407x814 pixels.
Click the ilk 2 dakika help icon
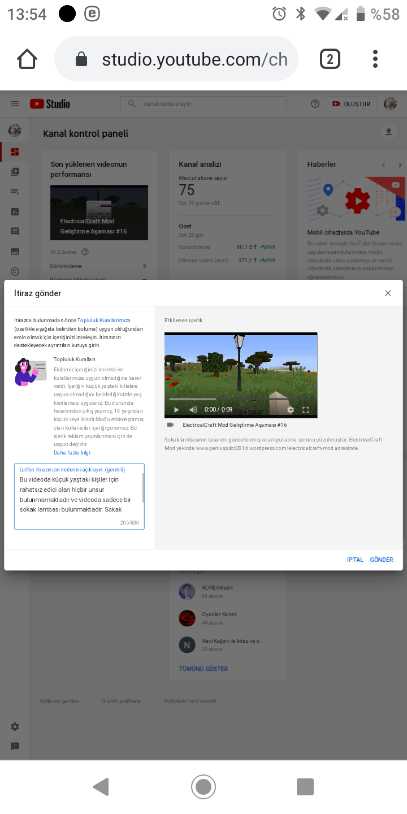coord(85,252)
